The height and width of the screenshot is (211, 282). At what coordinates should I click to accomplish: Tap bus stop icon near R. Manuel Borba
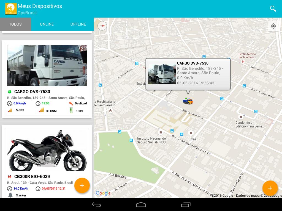click(137, 63)
